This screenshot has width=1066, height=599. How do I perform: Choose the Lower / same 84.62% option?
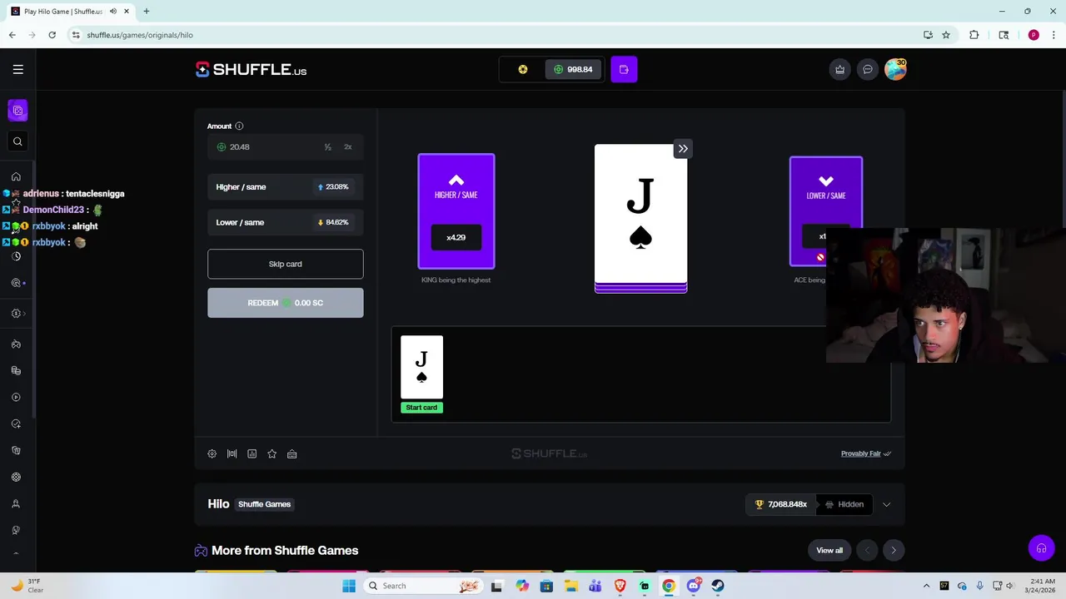coord(285,223)
